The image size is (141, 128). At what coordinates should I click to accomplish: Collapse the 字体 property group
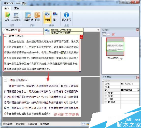tap(103, 81)
